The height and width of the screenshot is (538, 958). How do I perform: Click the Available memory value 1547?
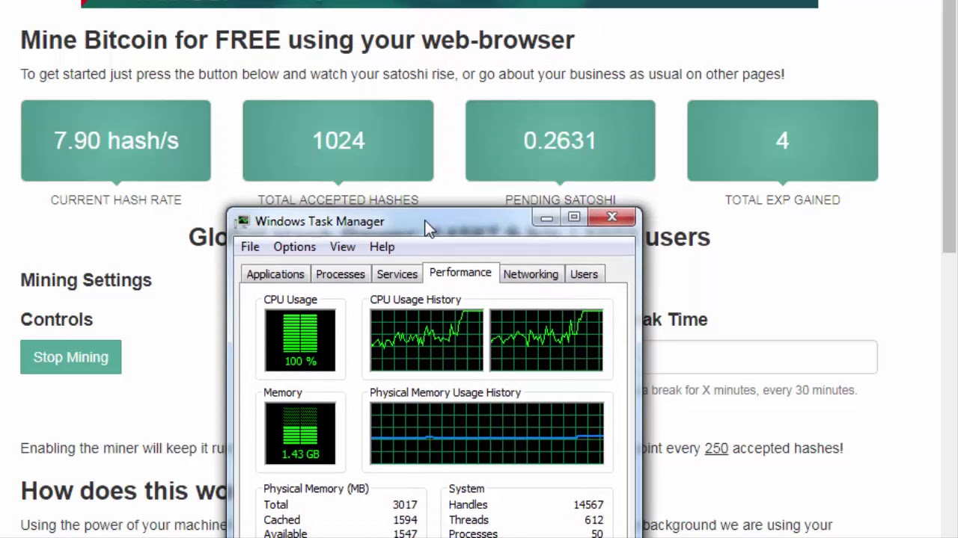click(x=405, y=534)
